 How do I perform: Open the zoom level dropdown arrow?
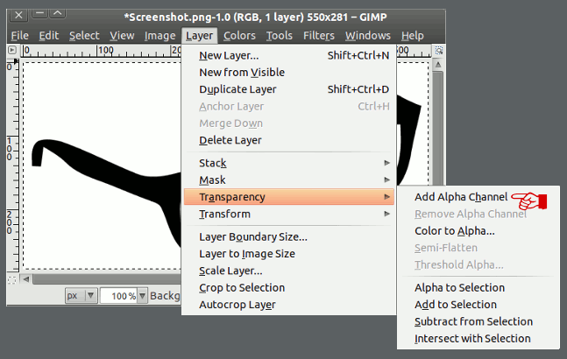[x=143, y=296]
